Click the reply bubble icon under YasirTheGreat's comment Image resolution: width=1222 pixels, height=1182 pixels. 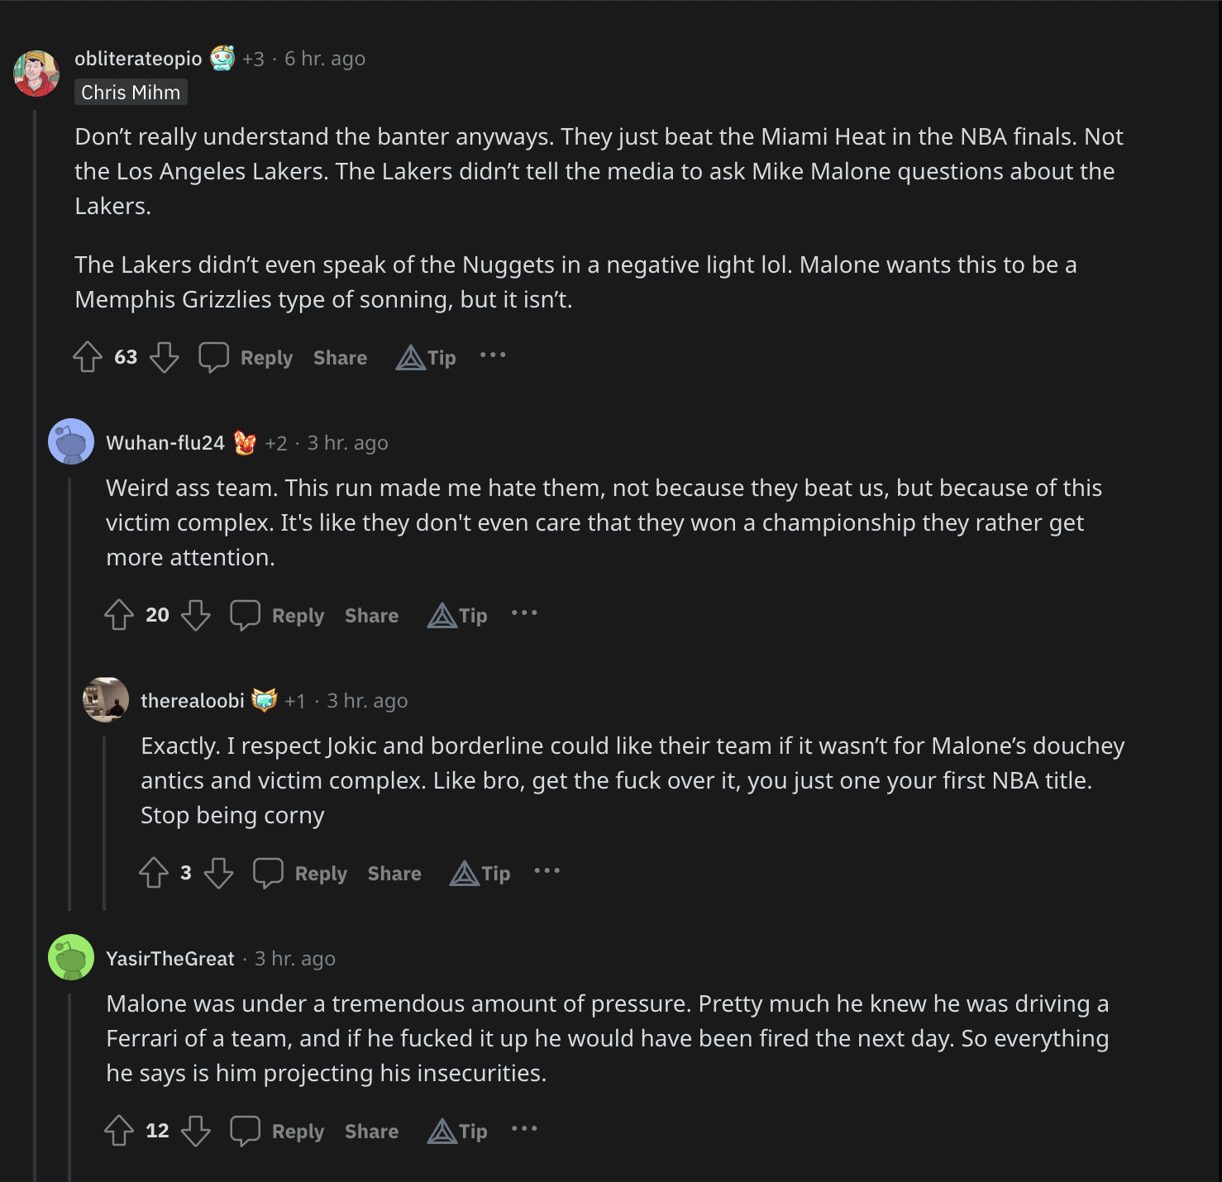tap(245, 1131)
